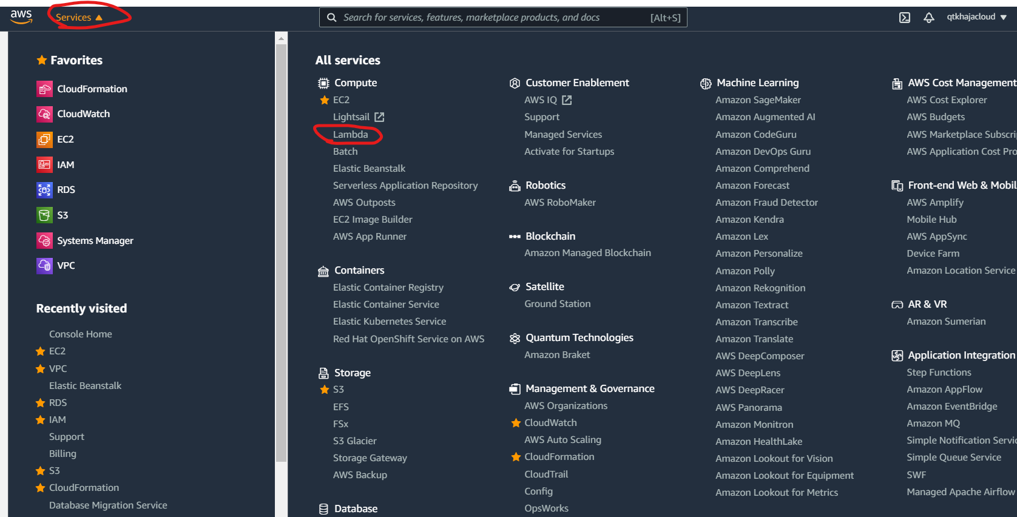The width and height of the screenshot is (1017, 517).
Task: Open CloudTrail under Management & Governance
Action: [x=546, y=475]
